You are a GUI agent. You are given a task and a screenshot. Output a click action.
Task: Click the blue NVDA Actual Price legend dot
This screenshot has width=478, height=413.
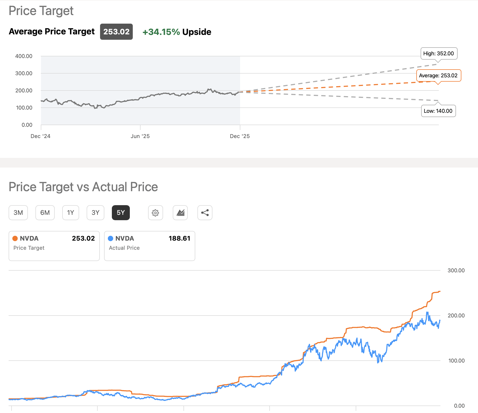[x=111, y=238]
